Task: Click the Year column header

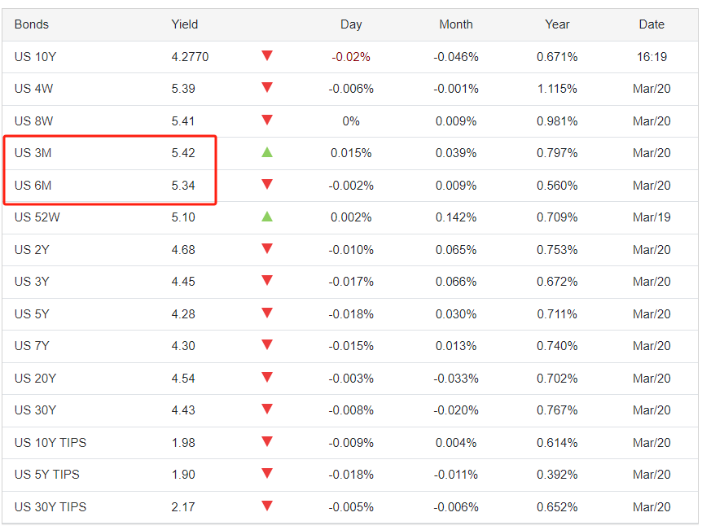Action: 557,24
